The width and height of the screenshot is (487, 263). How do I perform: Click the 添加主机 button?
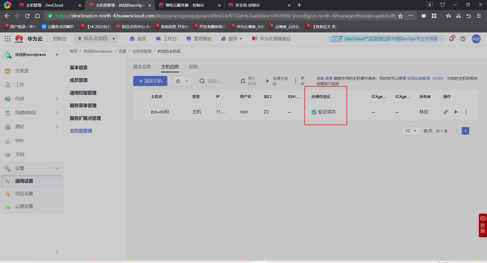pos(150,81)
